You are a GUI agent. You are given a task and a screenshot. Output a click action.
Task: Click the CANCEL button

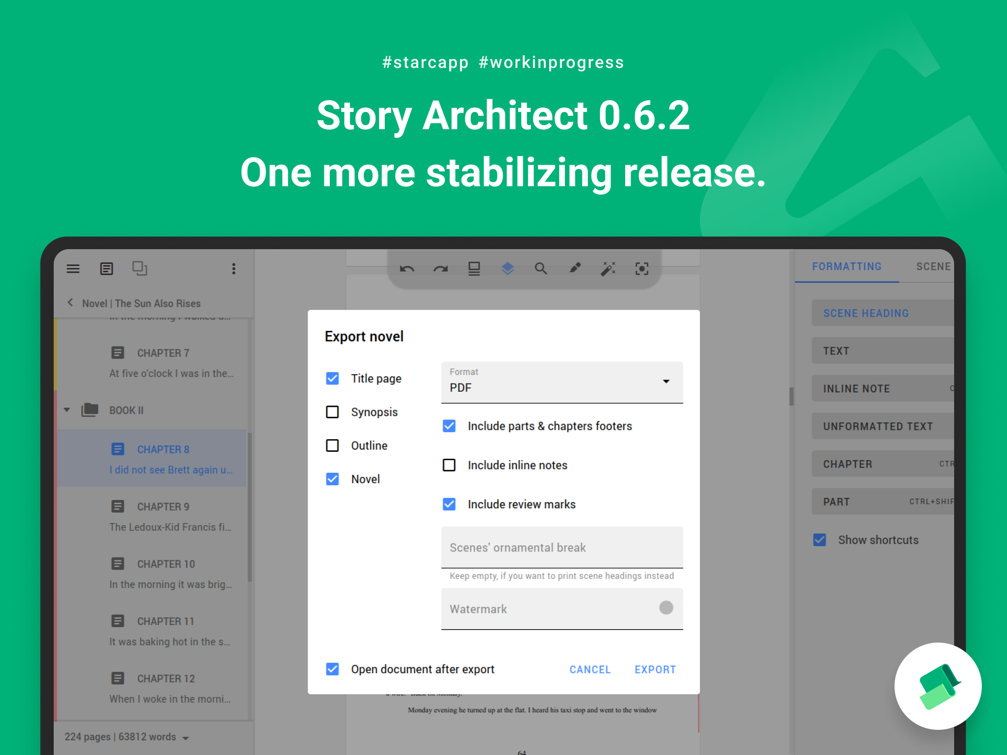tap(590, 669)
